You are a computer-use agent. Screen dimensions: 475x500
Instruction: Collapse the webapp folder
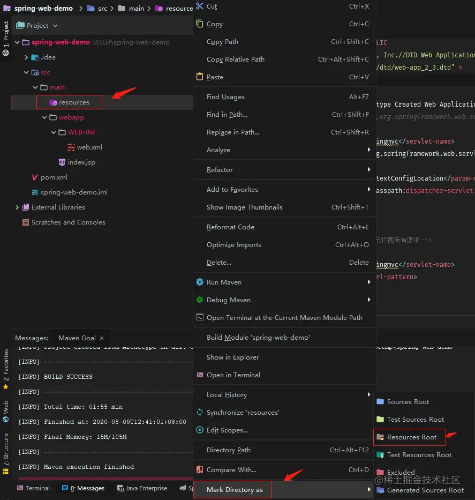[44, 117]
